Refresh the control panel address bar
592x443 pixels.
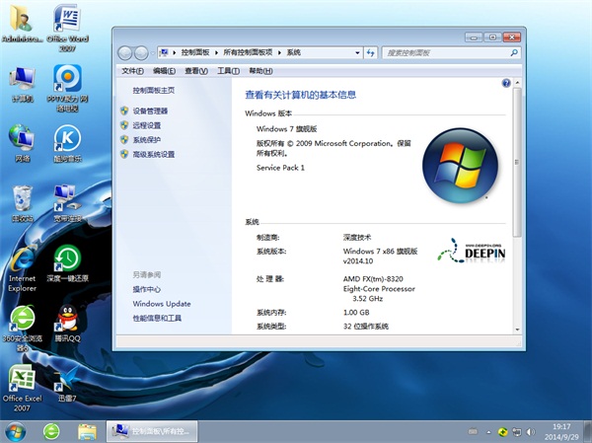(371, 53)
